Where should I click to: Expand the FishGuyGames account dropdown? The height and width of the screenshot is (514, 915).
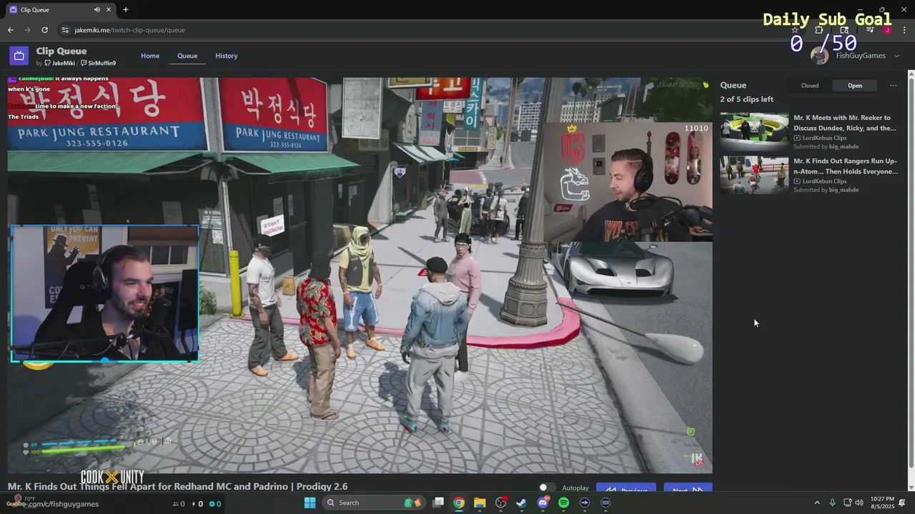[897, 56]
